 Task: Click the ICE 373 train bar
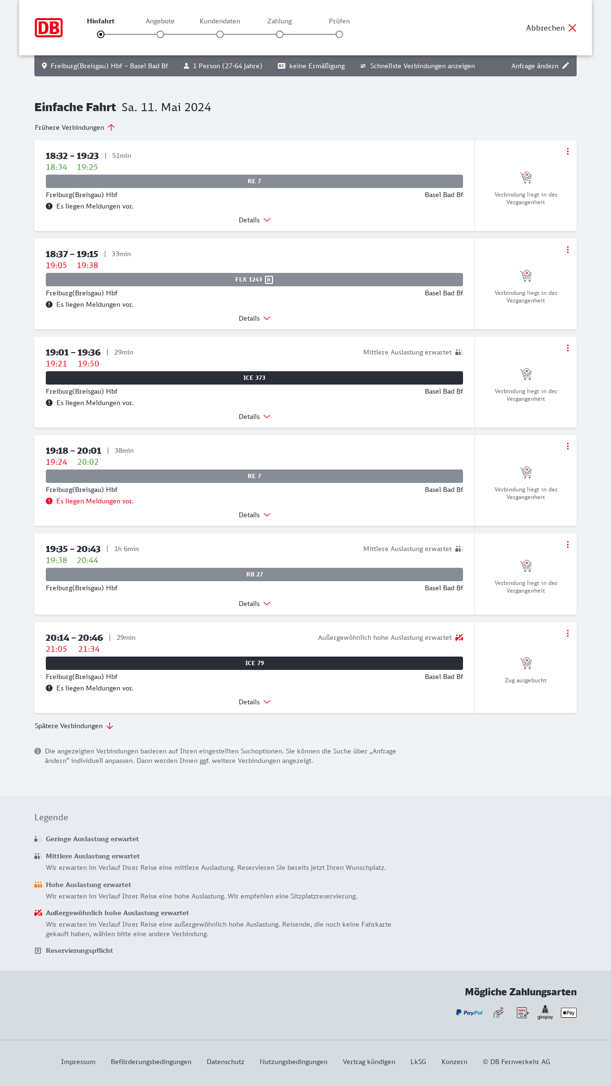pyautogui.click(x=254, y=378)
